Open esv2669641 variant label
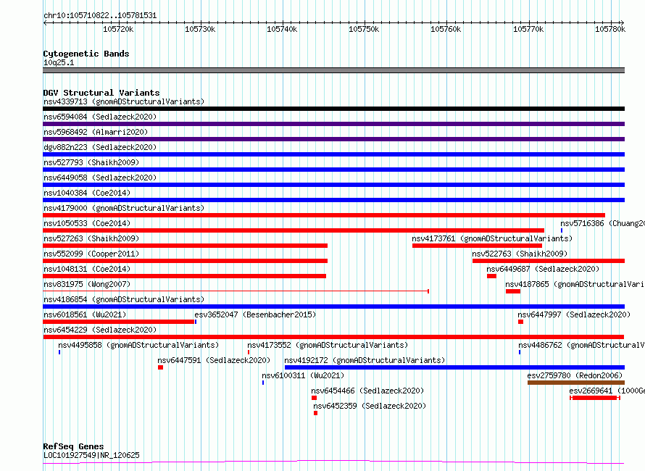Screen dimensions: 645x471 point(607,391)
